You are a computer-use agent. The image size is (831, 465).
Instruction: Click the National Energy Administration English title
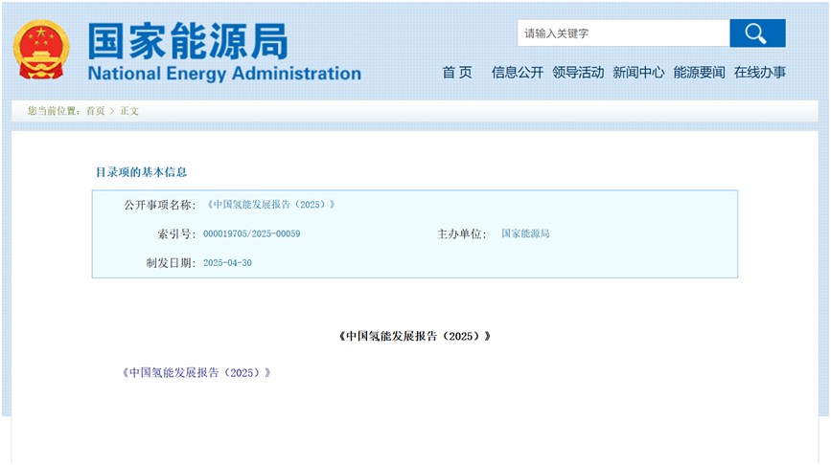point(224,74)
